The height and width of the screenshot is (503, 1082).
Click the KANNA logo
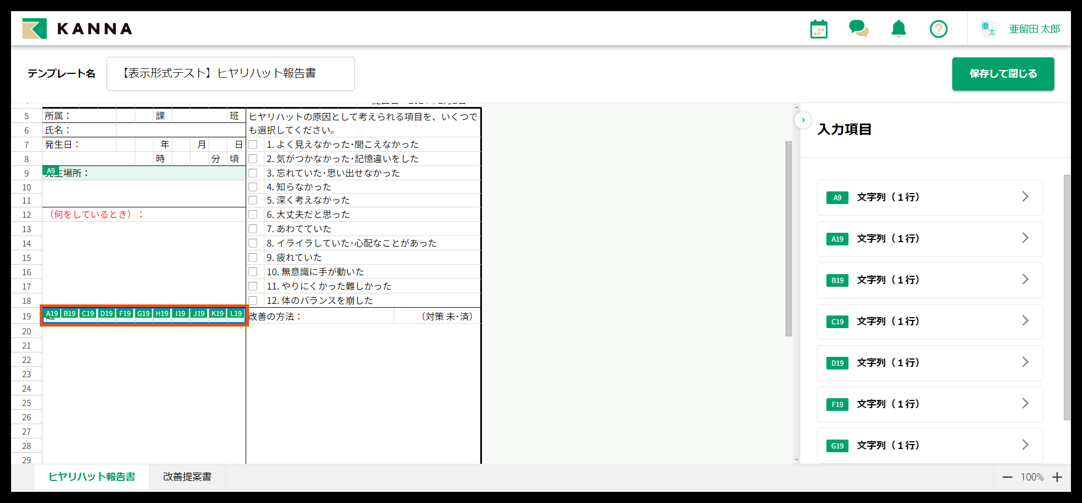77,29
